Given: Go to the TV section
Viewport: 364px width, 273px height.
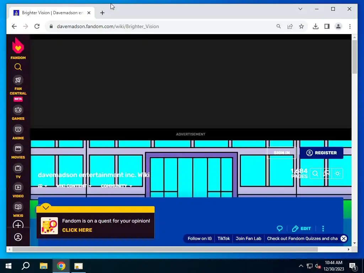Looking at the screenshot, I should (x=18, y=172).
